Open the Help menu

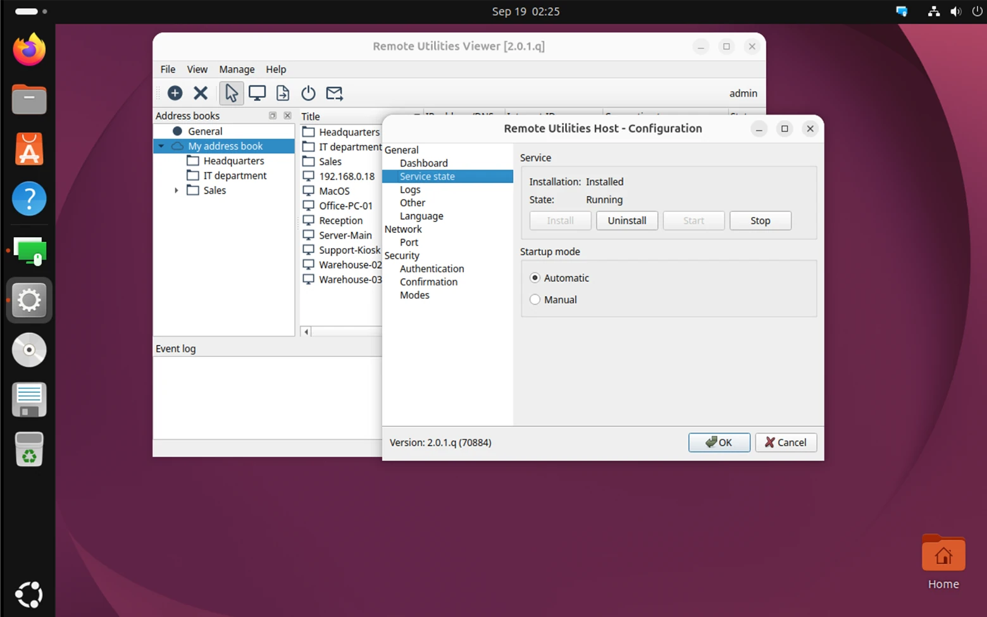pyautogui.click(x=276, y=69)
